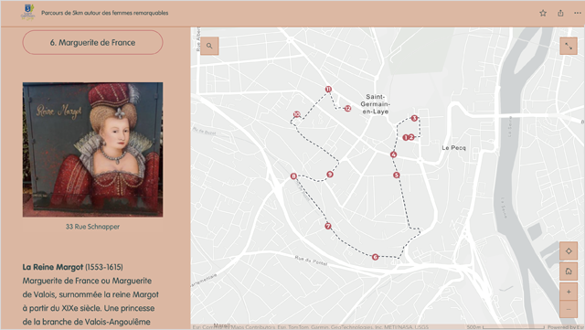Image resolution: width=585 pixels, height=330 pixels.
Task: Select map marker 5
Action: (x=396, y=175)
